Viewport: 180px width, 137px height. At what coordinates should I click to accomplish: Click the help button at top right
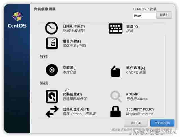[x=164, y=15]
